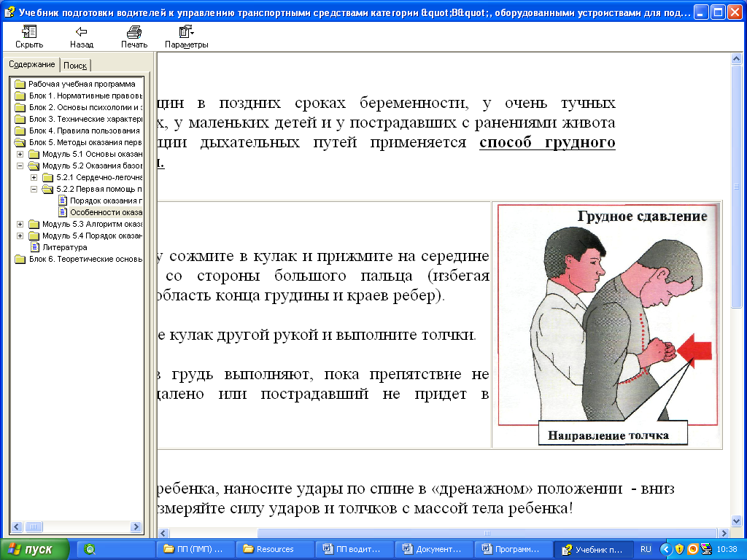Open the Windows пуск start button
This screenshot has width=747, height=560.
(34, 549)
